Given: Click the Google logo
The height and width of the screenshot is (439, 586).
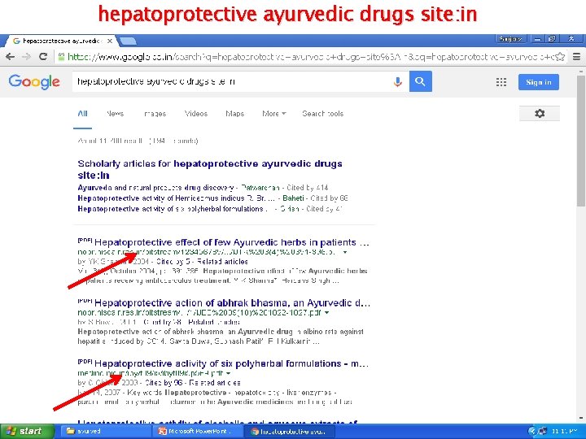Looking at the screenshot, I should [x=34, y=82].
